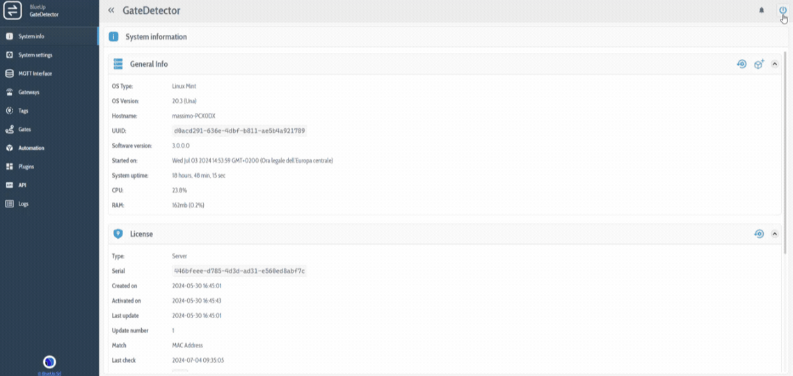
Task: Click the license Serial number value
Action: coord(239,271)
